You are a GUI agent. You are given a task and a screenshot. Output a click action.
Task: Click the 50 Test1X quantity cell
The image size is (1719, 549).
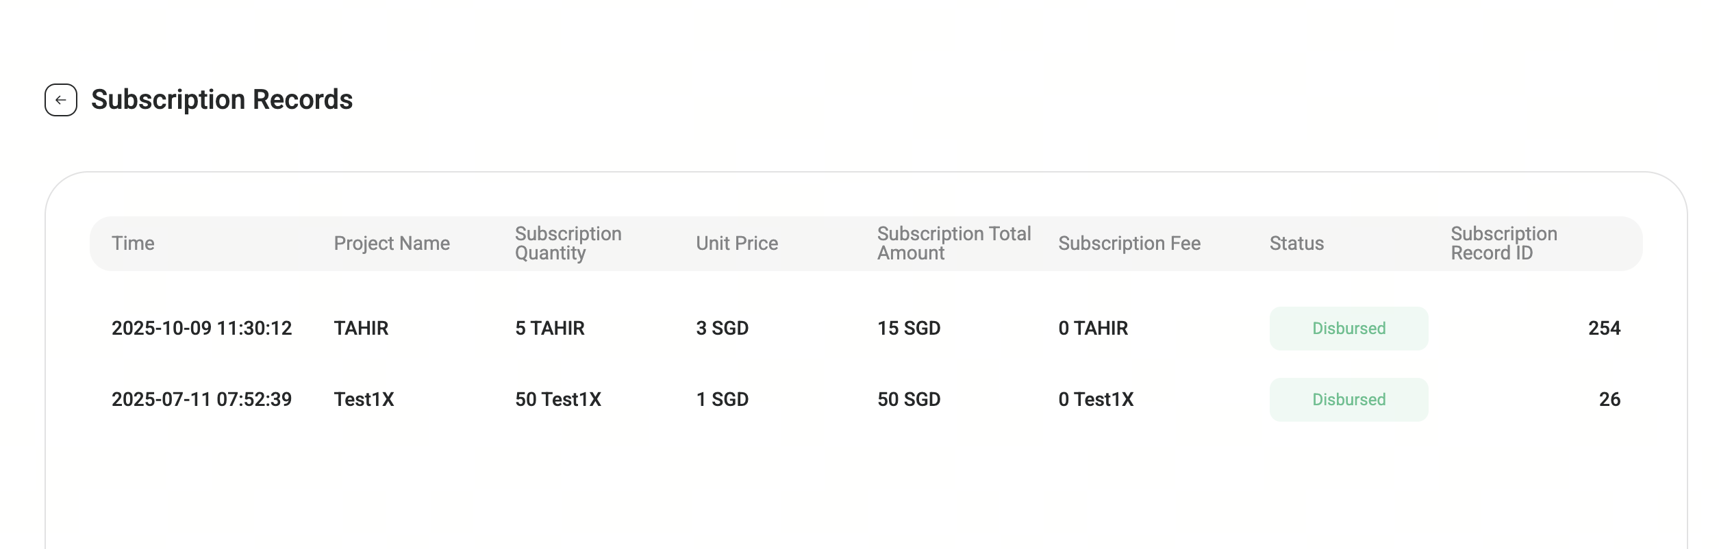pyautogui.click(x=557, y=400)
